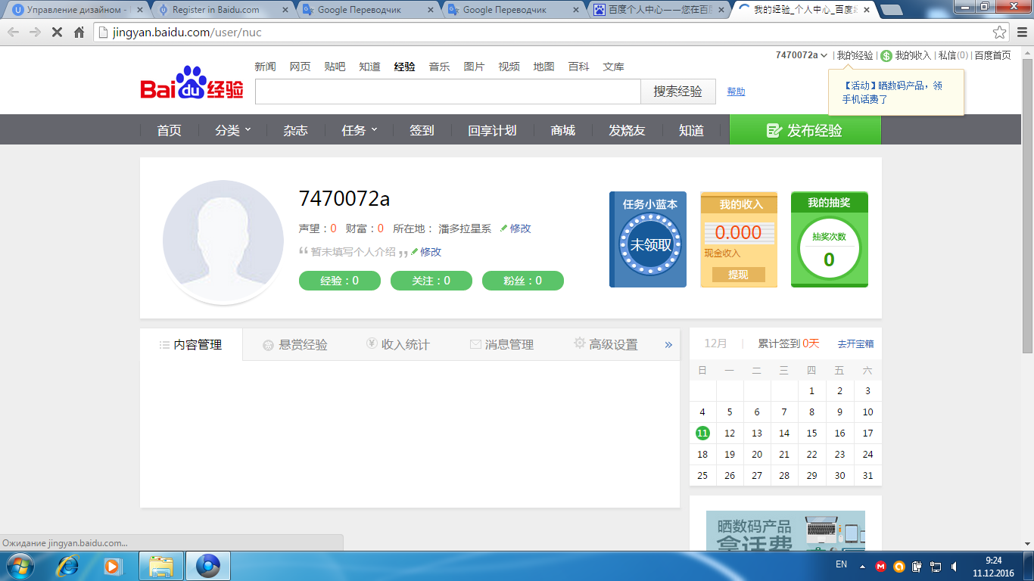Expand the 任务 tasks dropdown
This screenshot has width=1034, height=581.
click(x=359, y=130)
